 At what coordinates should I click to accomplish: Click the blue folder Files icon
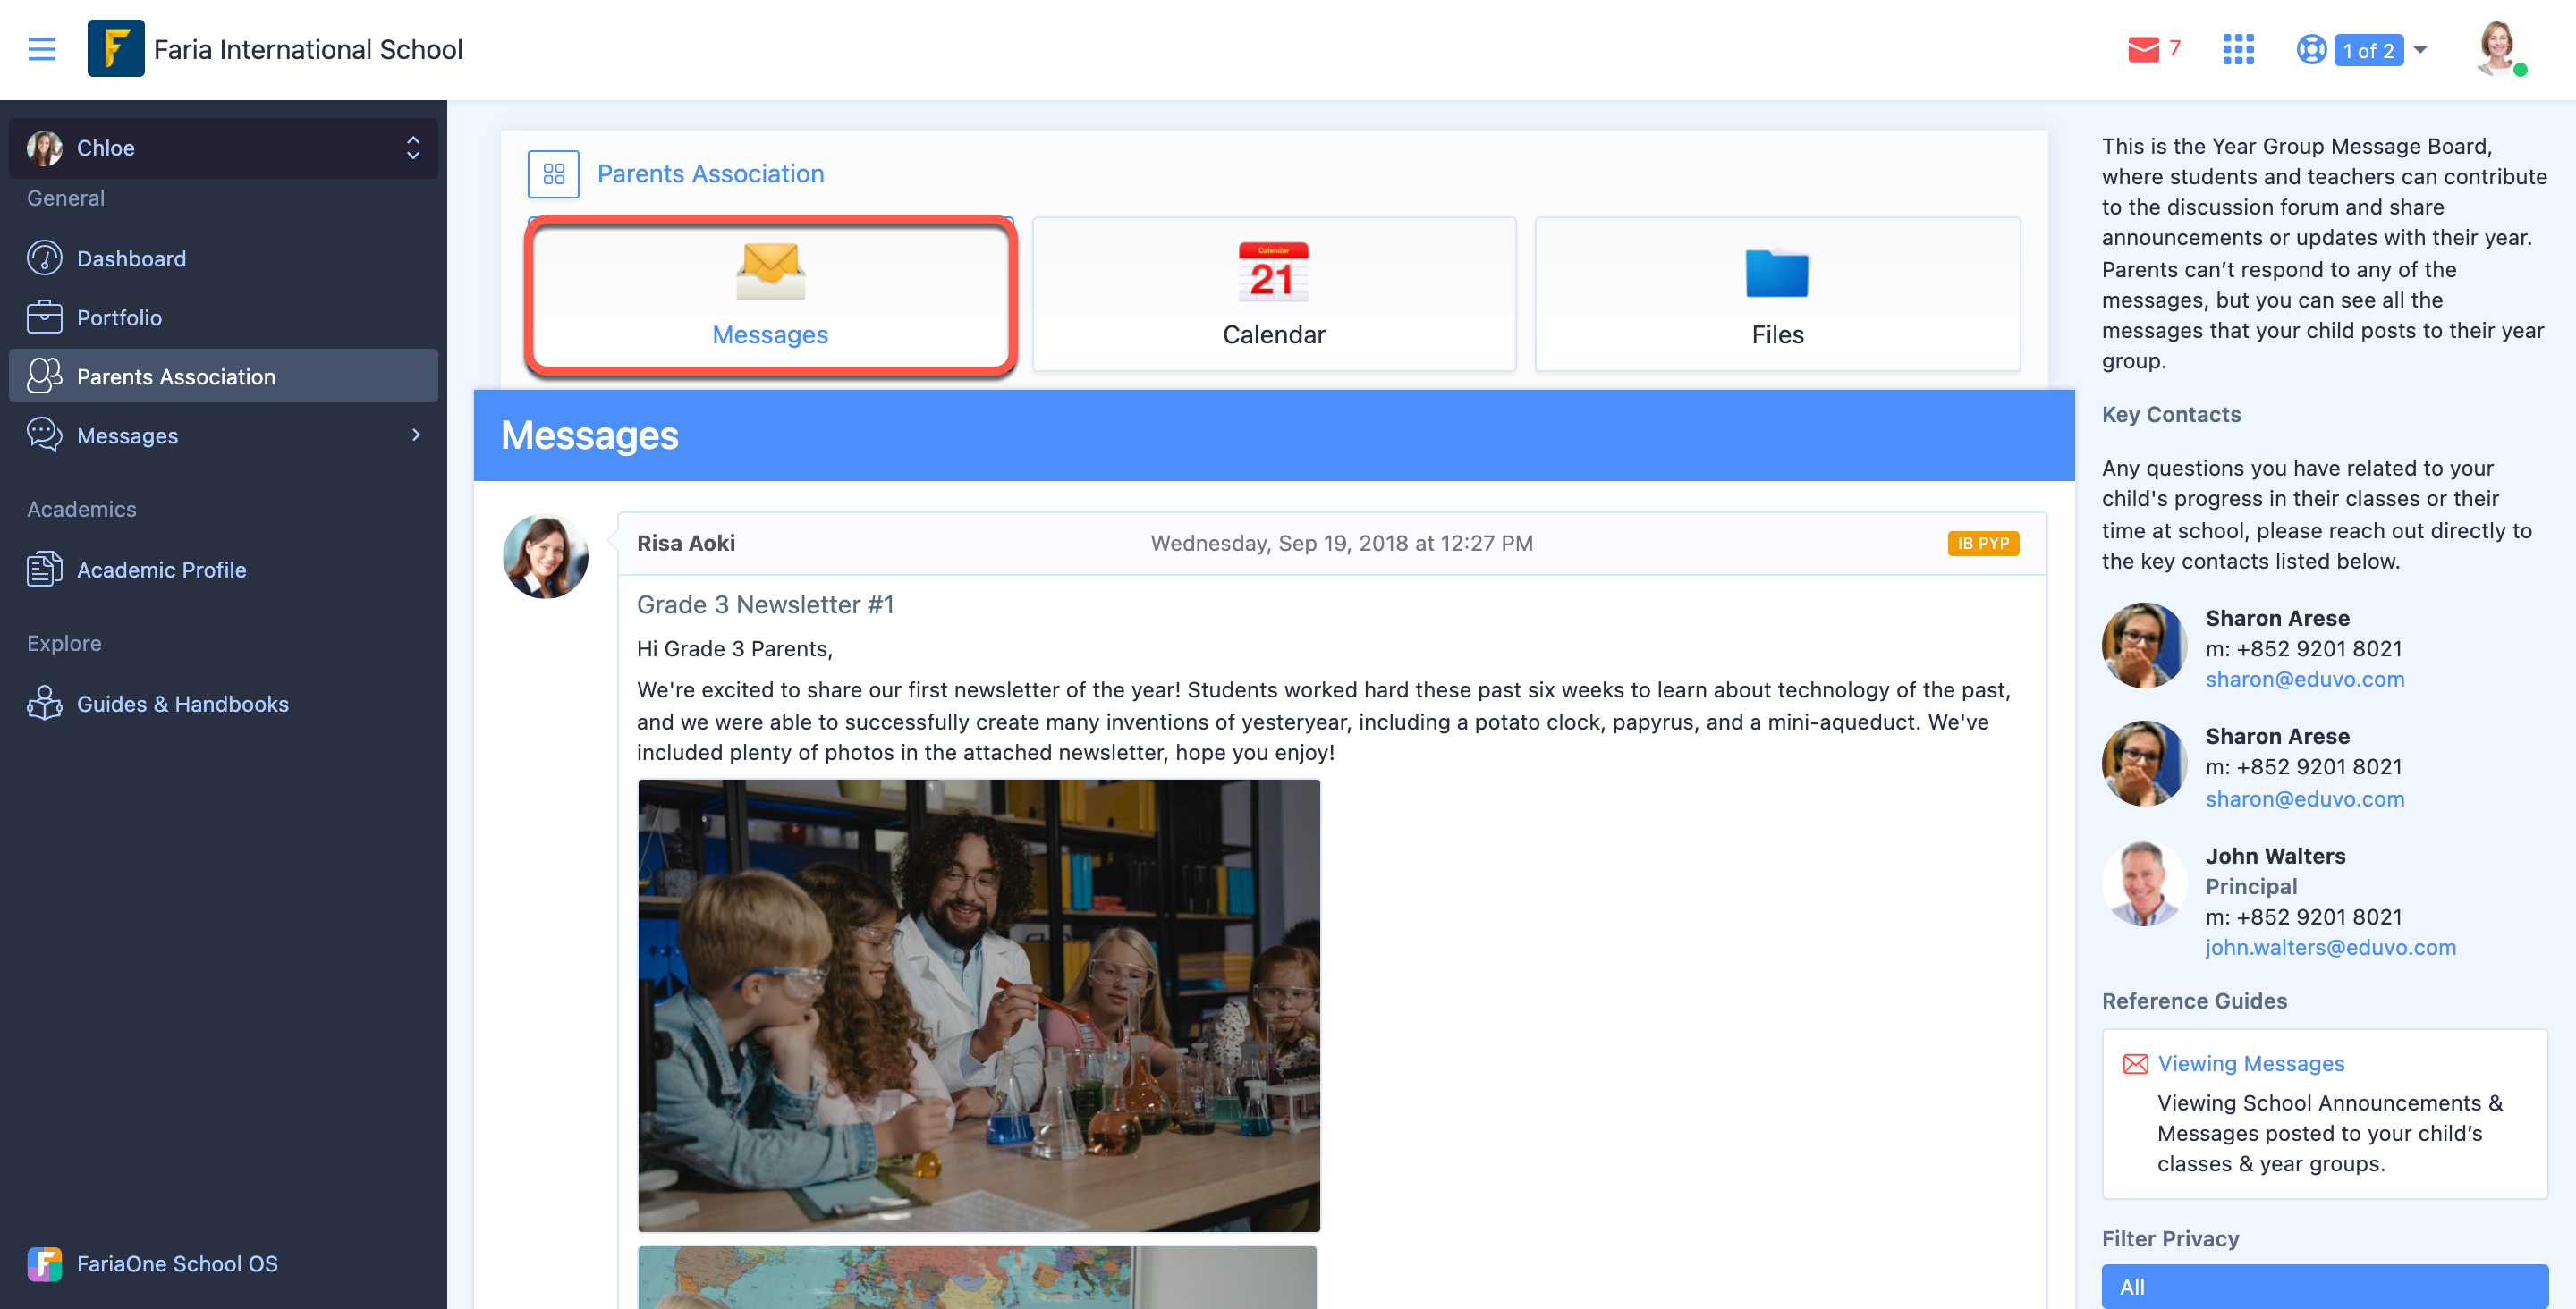point(1777,272)
